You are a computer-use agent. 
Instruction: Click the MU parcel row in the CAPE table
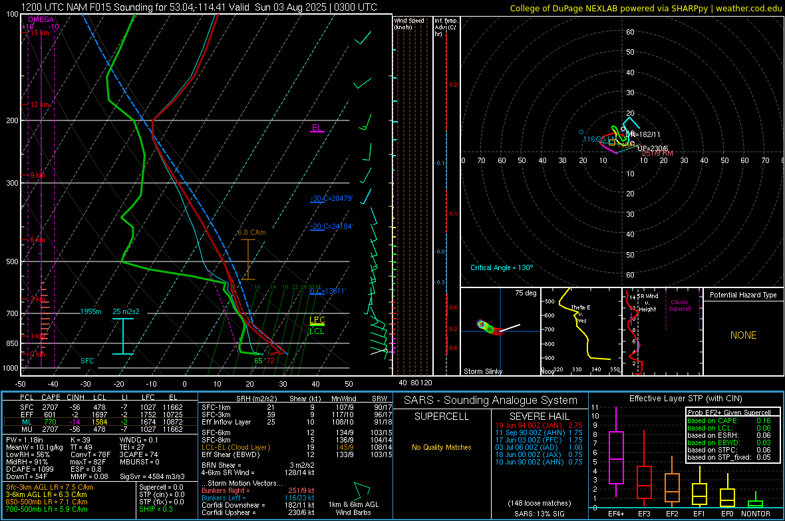coord(101,429)
